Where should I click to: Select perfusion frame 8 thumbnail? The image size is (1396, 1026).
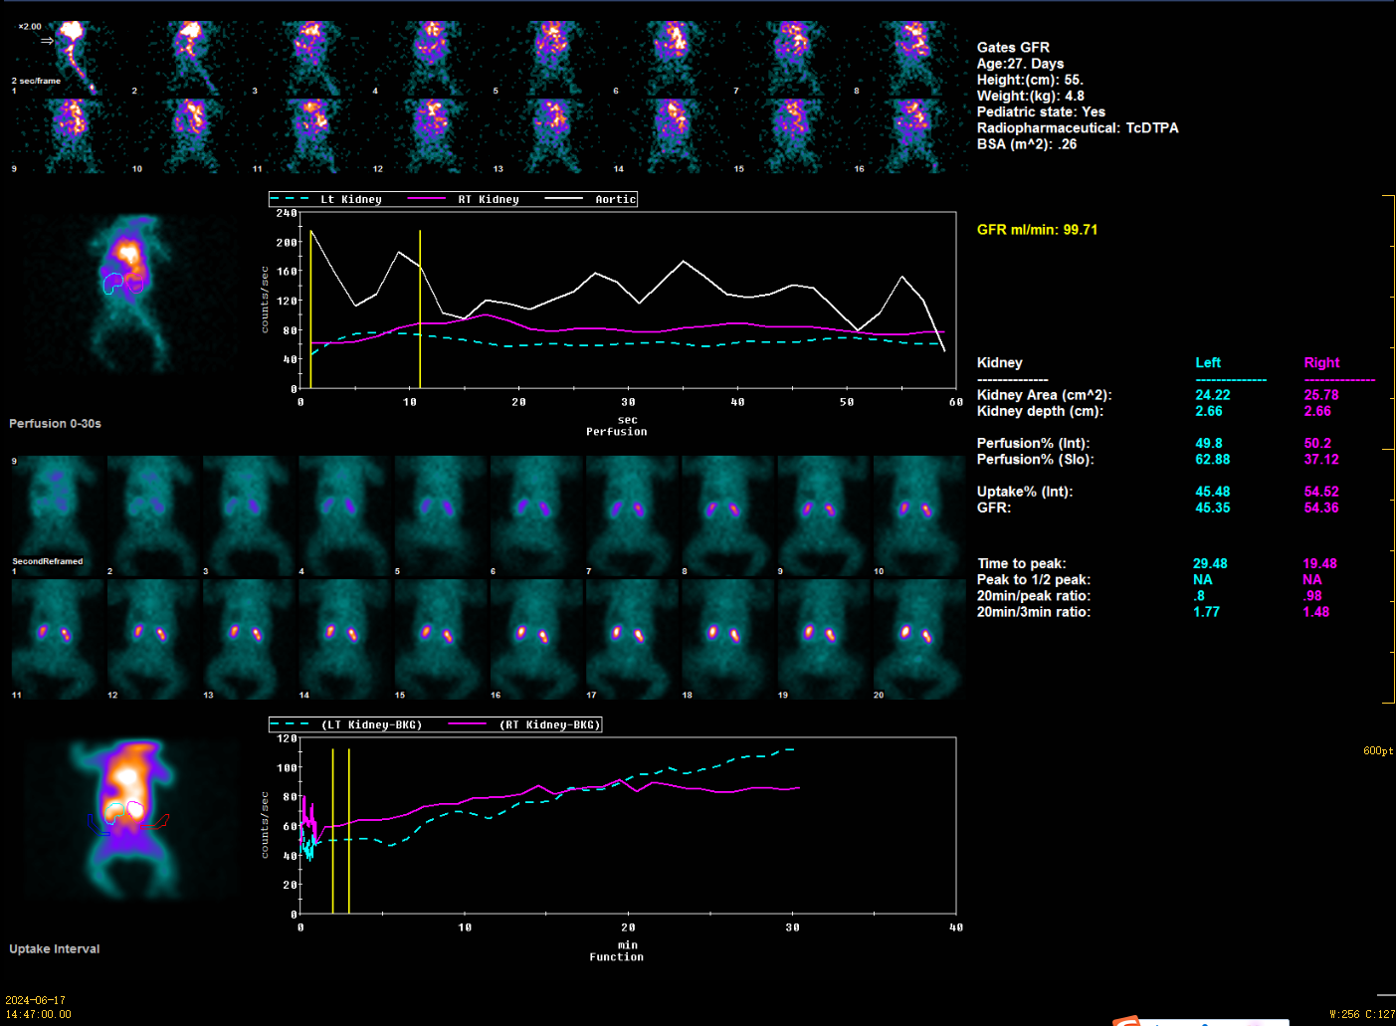click(911, 58)
